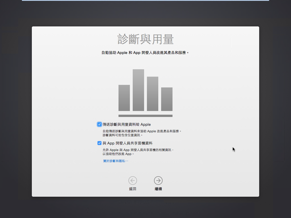This screenshot has height=218, width=291.
Task: Click description 以協助他們改進 App
Action: [x=118, y=154]
